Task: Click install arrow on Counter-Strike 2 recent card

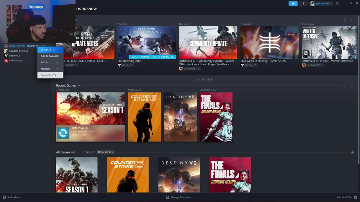Action: (132, 137)
